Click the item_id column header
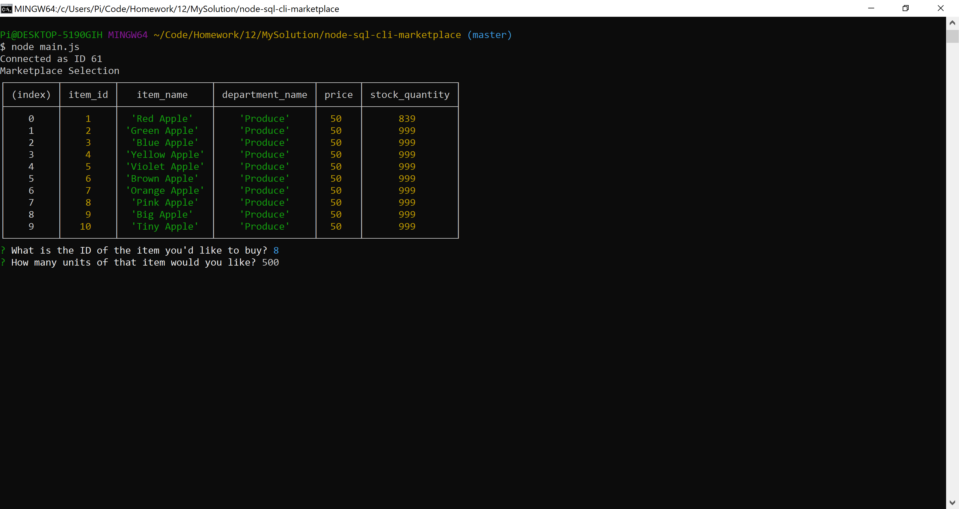 (88, 95)
